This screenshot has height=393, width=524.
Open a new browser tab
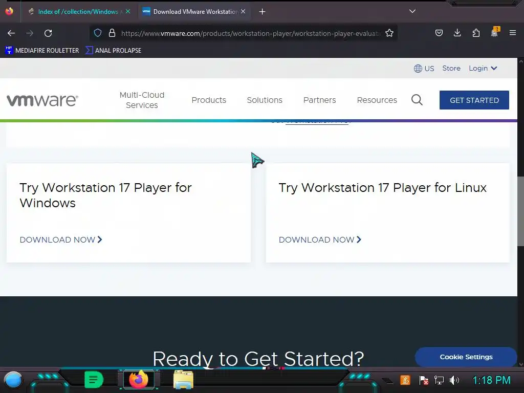click(x=263, y=12)
